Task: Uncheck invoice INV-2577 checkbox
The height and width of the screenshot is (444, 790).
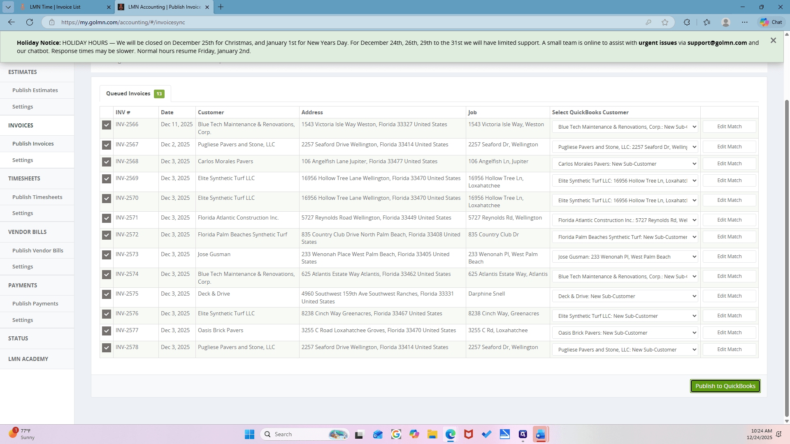Action: (x=107, y=331)
